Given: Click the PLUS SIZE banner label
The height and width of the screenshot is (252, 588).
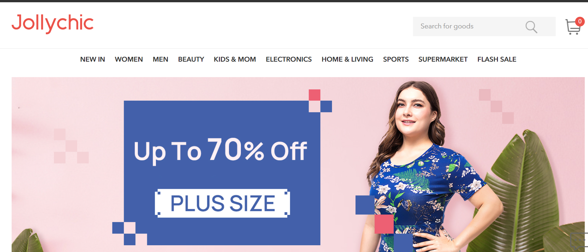Looking at the screenshot, I should coord(222,203).
